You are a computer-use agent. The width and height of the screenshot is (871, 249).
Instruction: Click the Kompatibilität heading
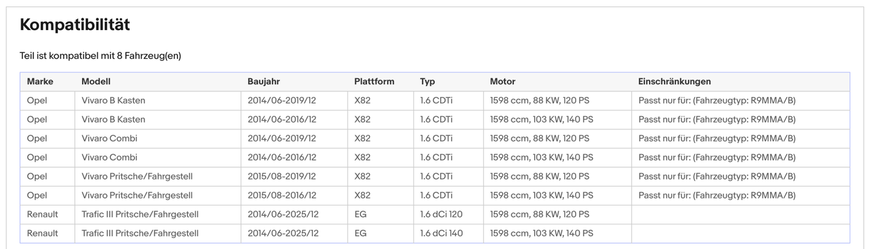point(75,25)
